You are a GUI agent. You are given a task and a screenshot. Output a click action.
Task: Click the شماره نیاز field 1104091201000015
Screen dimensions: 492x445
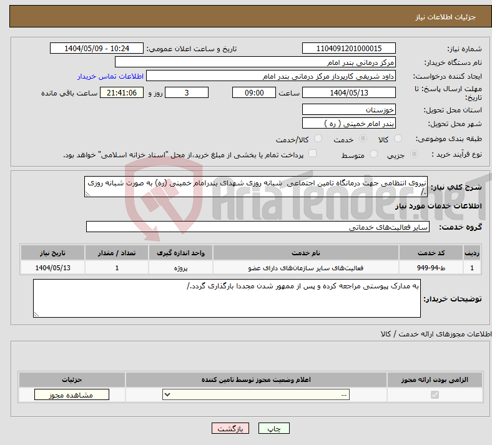click(x=348, y=48)
